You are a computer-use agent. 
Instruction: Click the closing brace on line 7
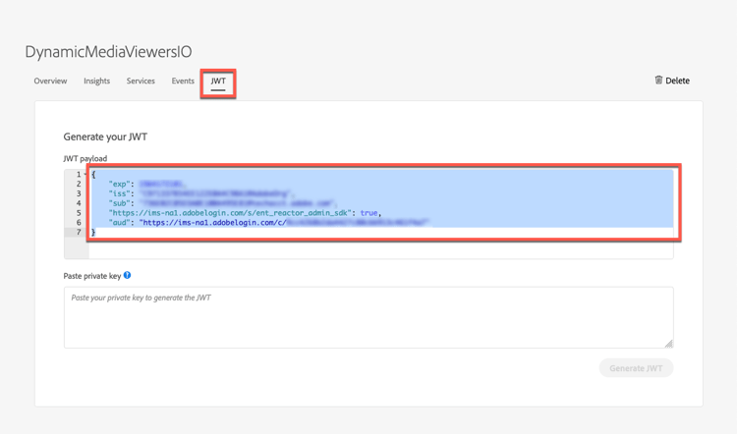[93, 232]
